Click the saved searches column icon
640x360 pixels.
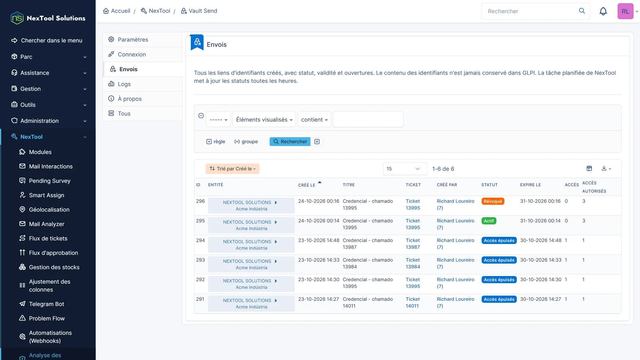click(589, 168)
